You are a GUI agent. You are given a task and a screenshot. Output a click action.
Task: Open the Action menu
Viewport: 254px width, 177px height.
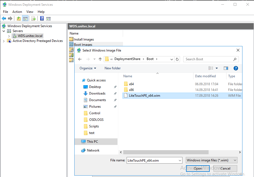tap(17, 12)
